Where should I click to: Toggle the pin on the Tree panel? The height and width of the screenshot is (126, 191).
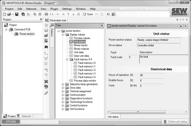coord(102,26)
